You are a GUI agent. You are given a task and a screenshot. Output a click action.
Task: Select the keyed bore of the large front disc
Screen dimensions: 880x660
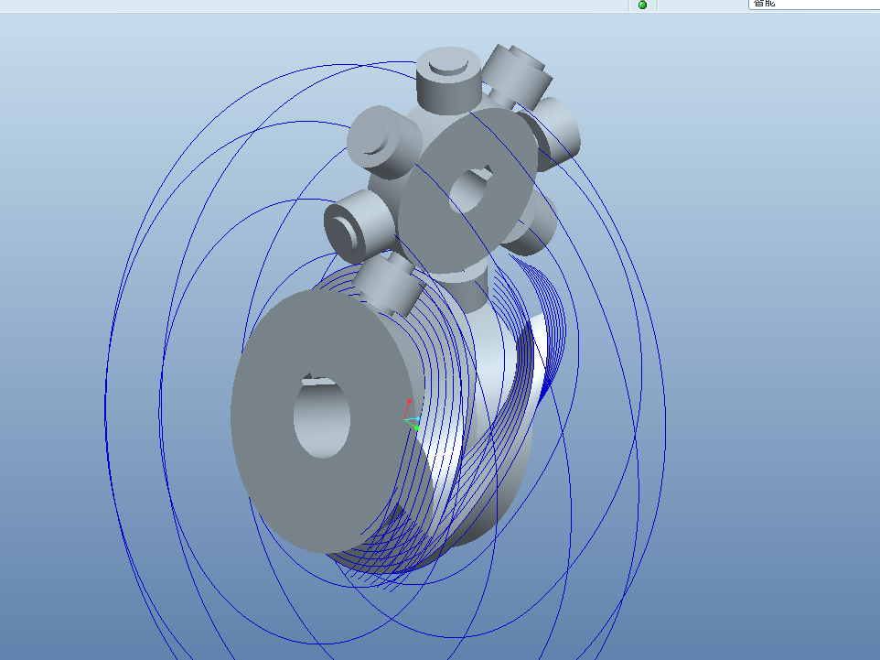pos(322,416)
